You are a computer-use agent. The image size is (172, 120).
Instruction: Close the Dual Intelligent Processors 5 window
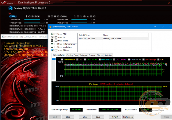[169, 3]
